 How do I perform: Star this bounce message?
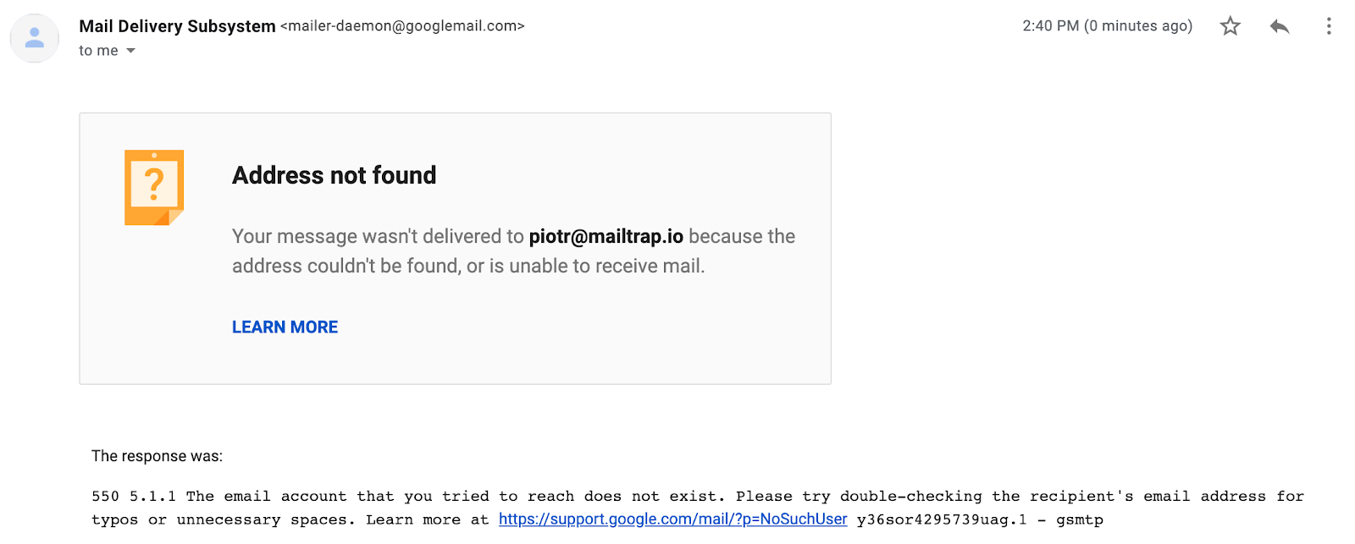[x=1230, y=26]
